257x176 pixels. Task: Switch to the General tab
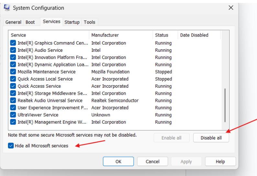click(x=13, y=22)
